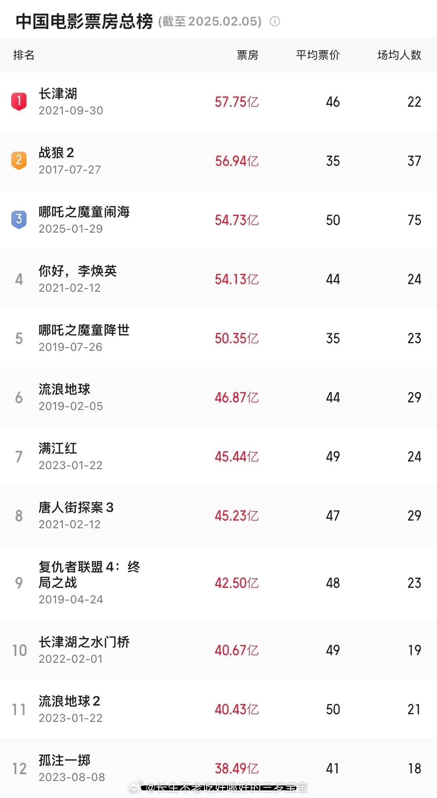Open the 流浪地球 2019 movie entry
This screenshot has height=798, width=437.
point(218,397)
